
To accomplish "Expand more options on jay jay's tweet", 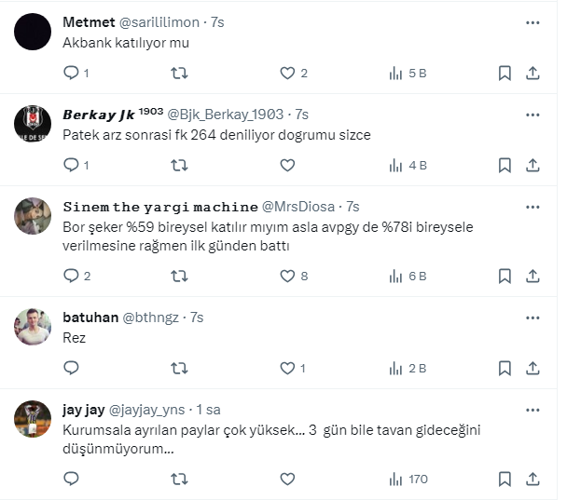I will pyautogui.click(x=532, y=410).
